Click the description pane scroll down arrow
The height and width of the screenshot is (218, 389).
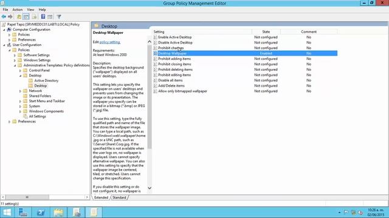(150, 188)
